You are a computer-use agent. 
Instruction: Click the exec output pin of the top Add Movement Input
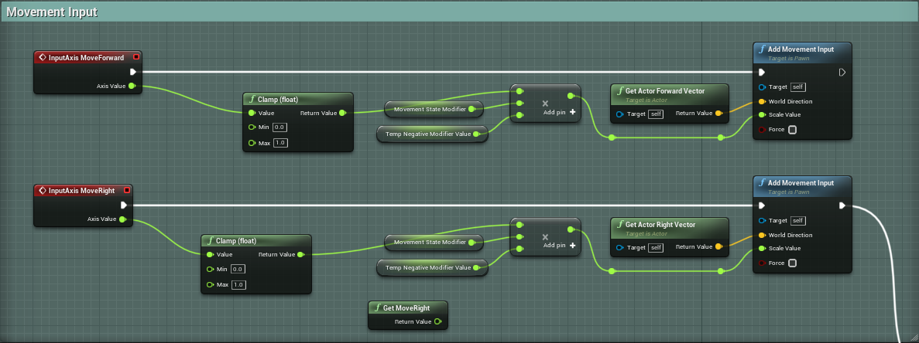click(x=842, y=73)
